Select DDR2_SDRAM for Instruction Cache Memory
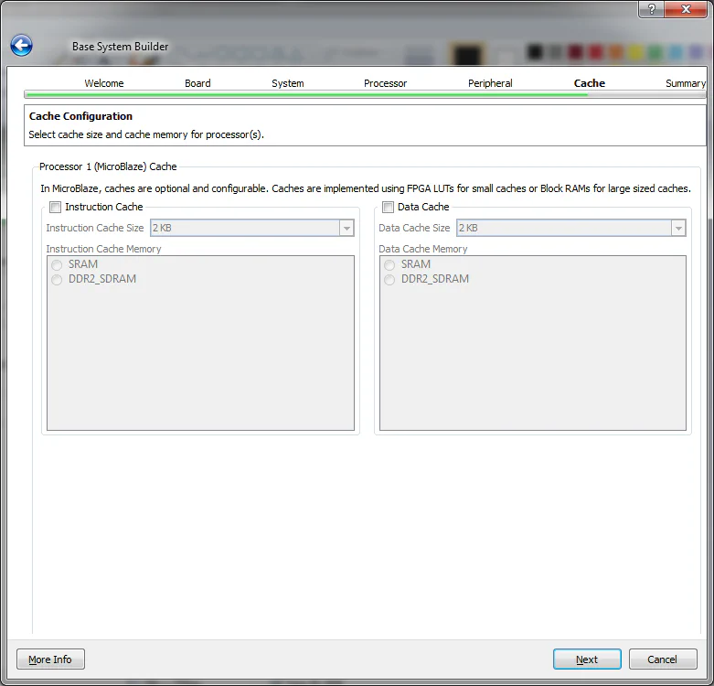714x686 pixels. (58, 279)
